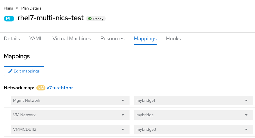Open the VM Network source dropdown

pos(70,115)
